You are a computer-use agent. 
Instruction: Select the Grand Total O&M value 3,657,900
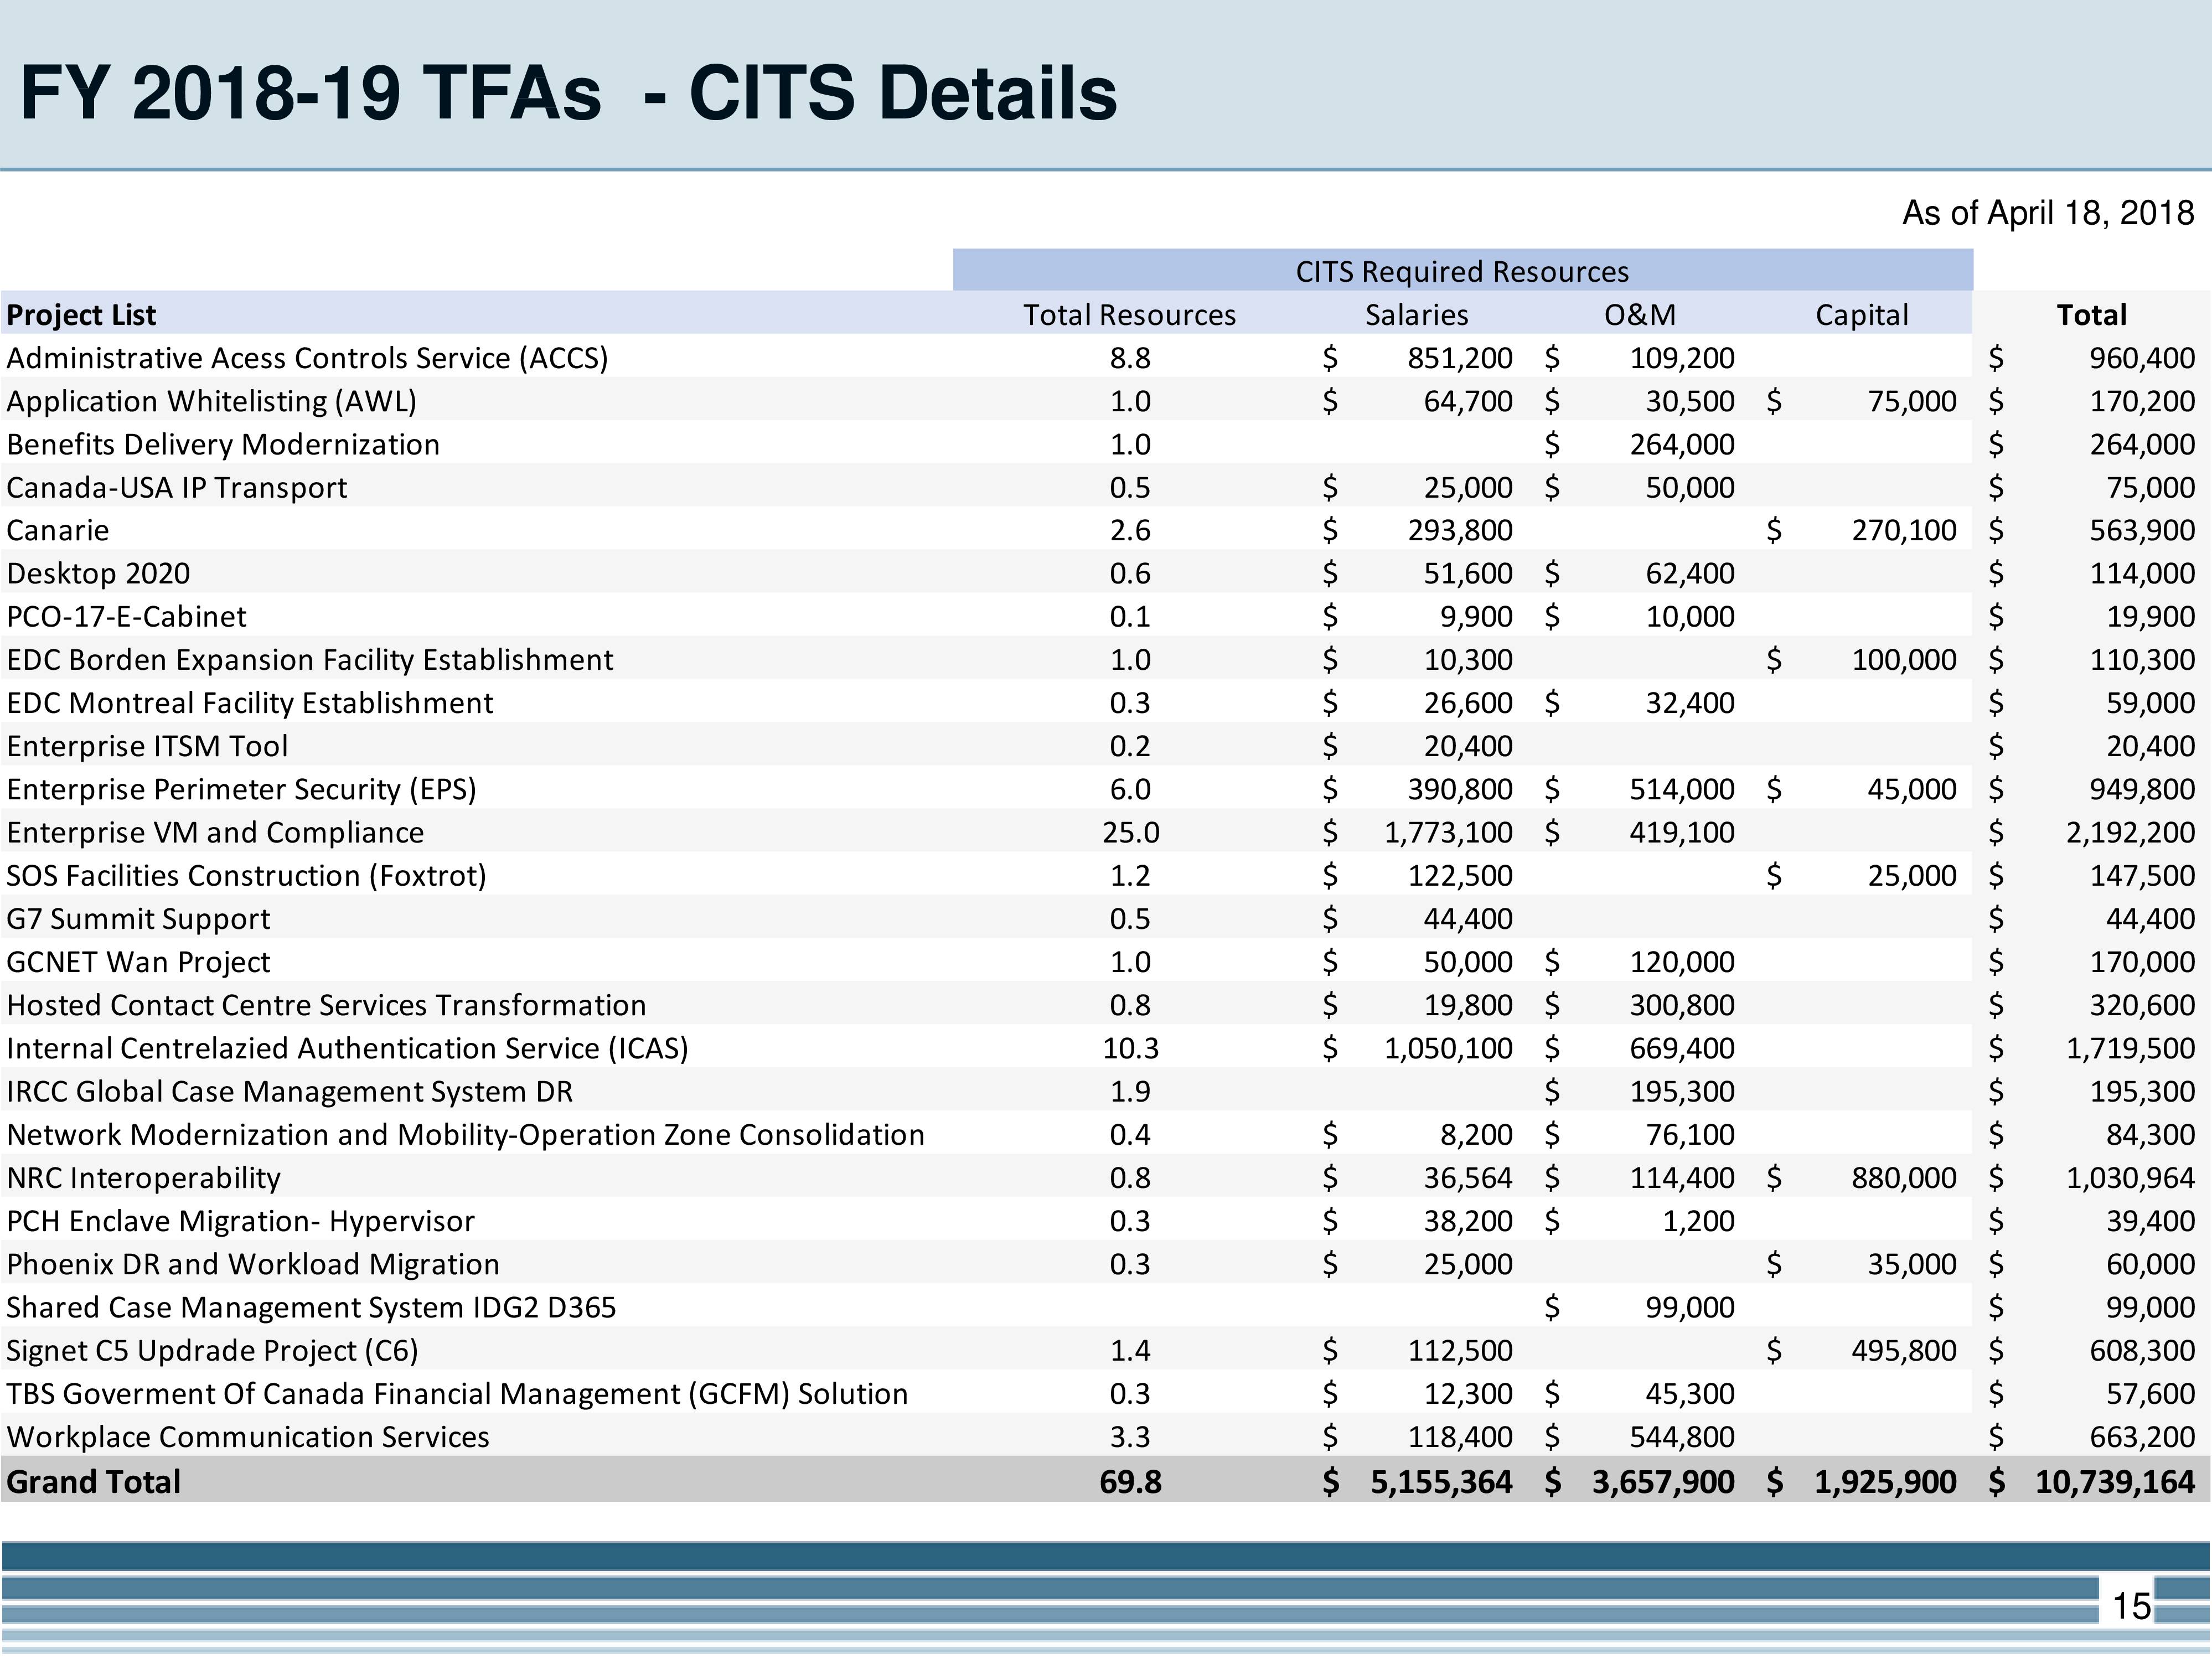point(1663,1481)
